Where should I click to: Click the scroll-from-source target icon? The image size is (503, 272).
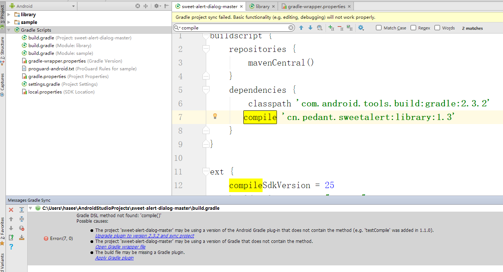(x=138, y=6)
